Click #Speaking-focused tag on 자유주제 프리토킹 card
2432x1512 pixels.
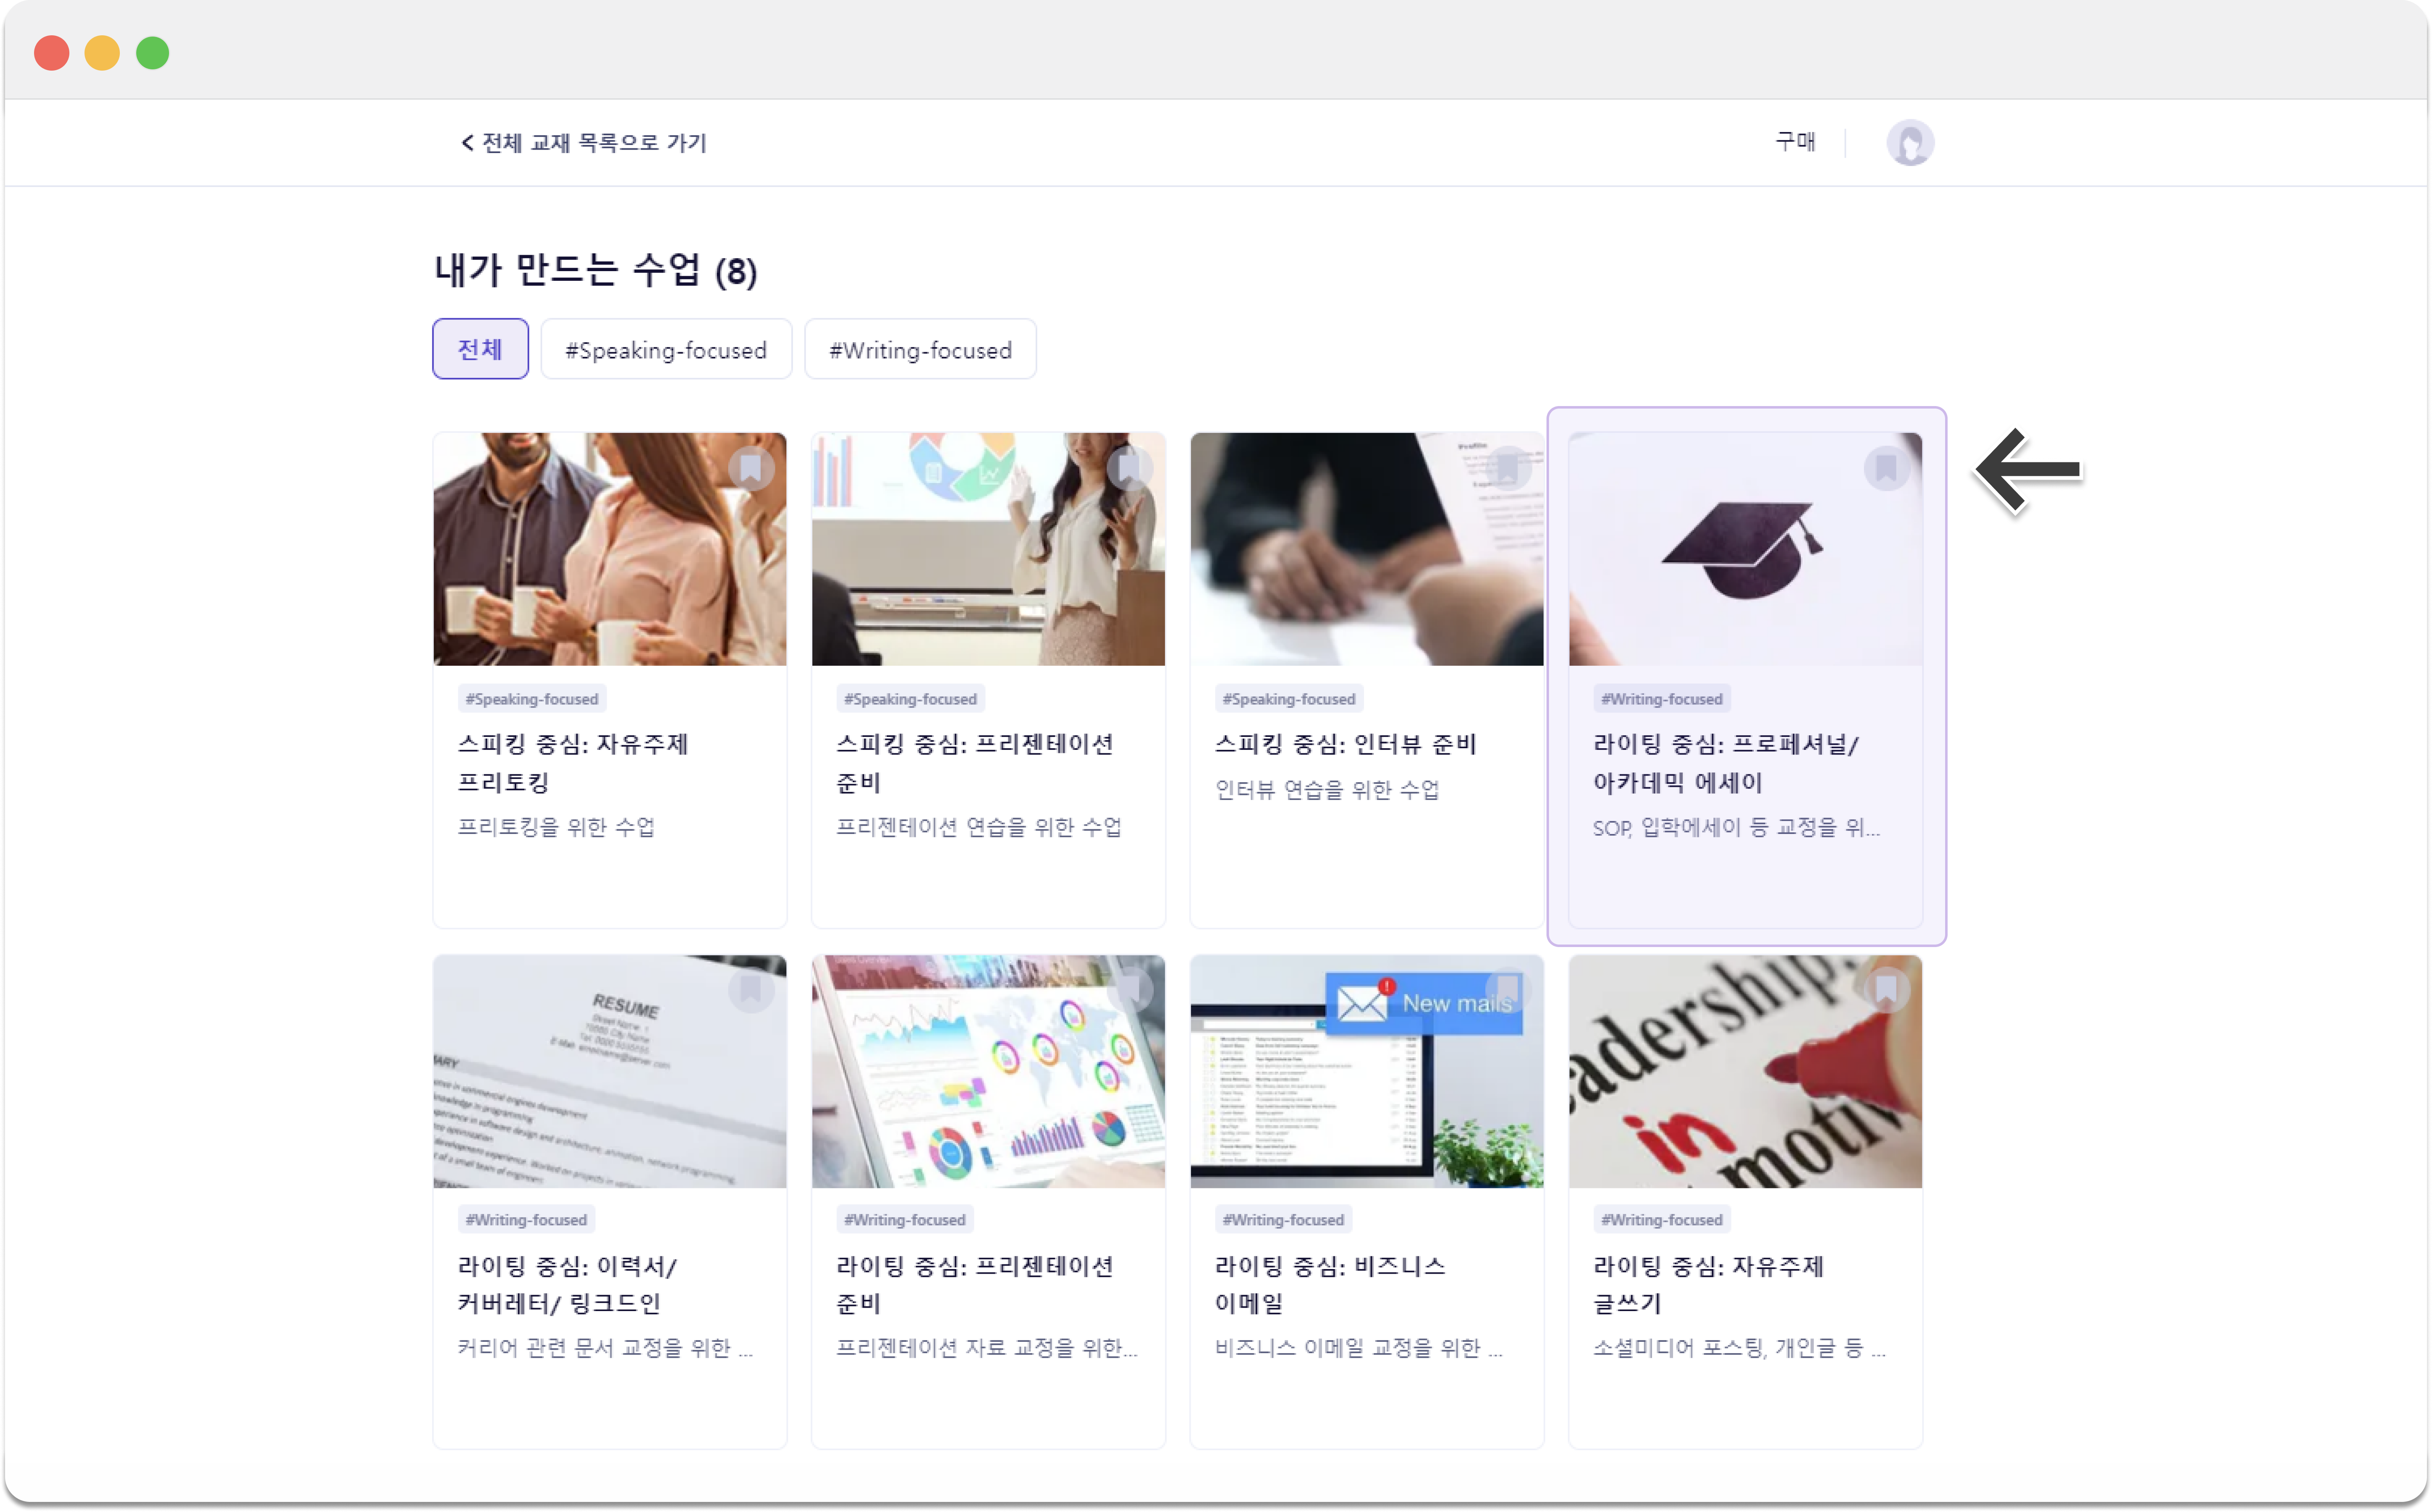pyautogui.click(x=532, y=699)
